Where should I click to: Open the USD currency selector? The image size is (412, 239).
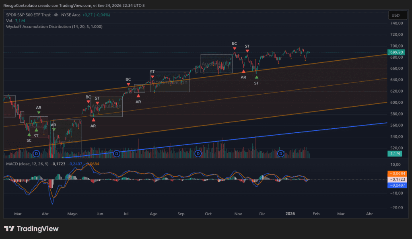click(395, 15)
